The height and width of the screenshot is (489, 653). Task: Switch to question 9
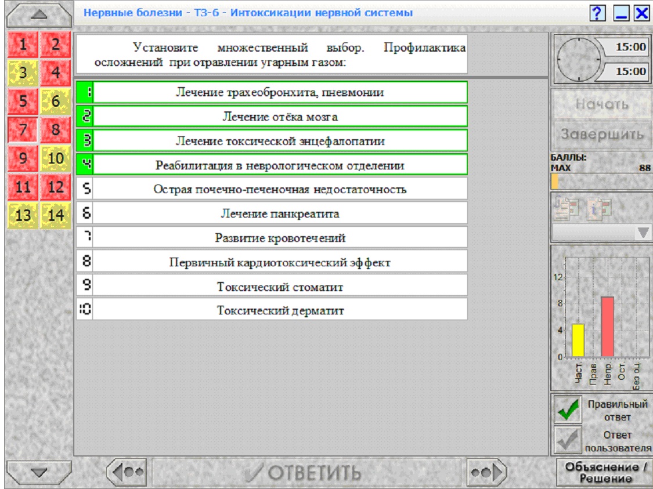(x=23, y=158)
